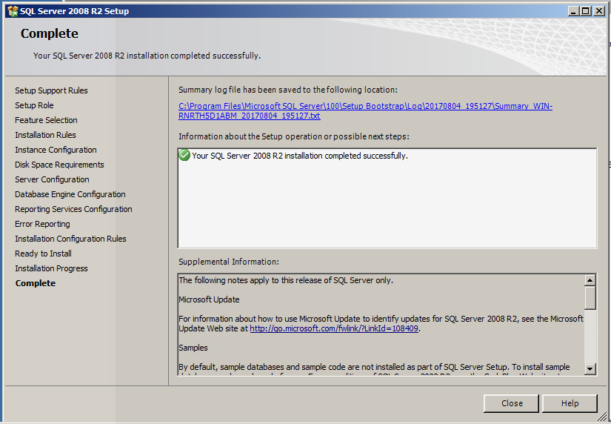Select the Error Reporting step
611x424 pixels.
42,224
